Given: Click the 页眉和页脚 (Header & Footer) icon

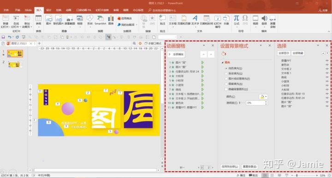Looking at the screenshot, I should pos(184,18).
